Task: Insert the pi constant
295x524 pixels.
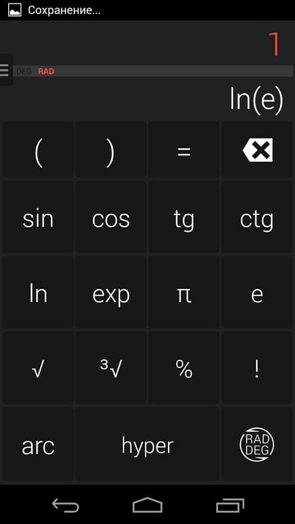Action: tap(184, 293)
